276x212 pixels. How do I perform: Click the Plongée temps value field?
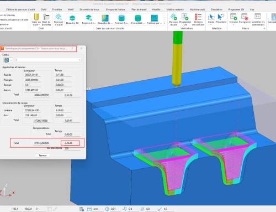(x=63, y=80)
